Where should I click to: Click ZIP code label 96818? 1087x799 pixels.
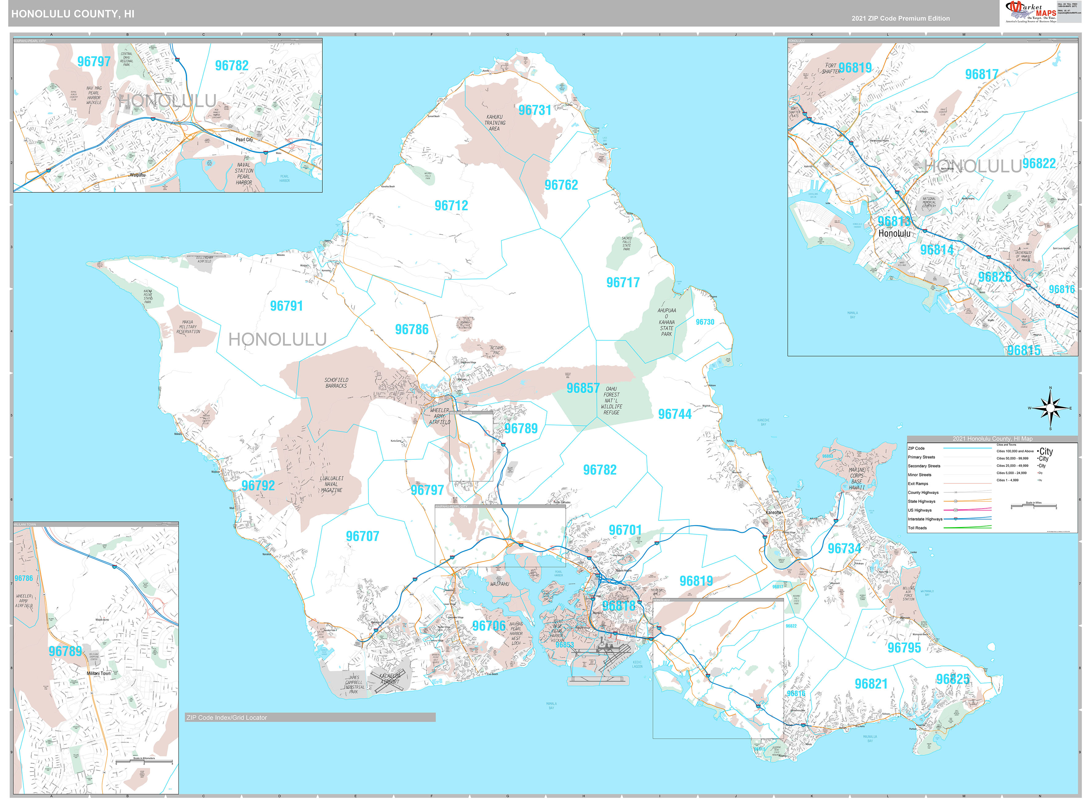pyautogui.click(x=619, y=605)
